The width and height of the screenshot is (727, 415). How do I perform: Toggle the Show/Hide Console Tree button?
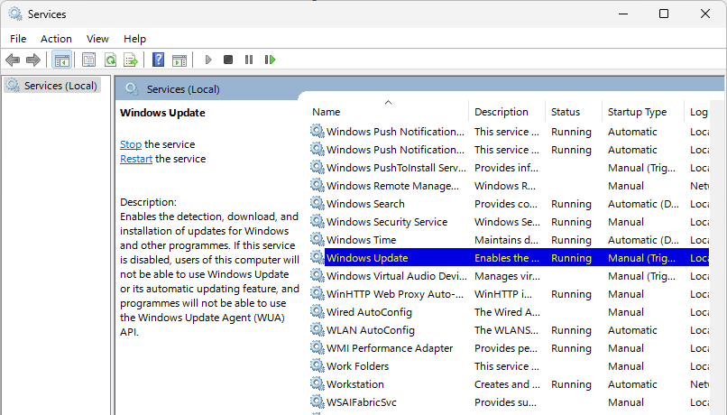point(62,60)
